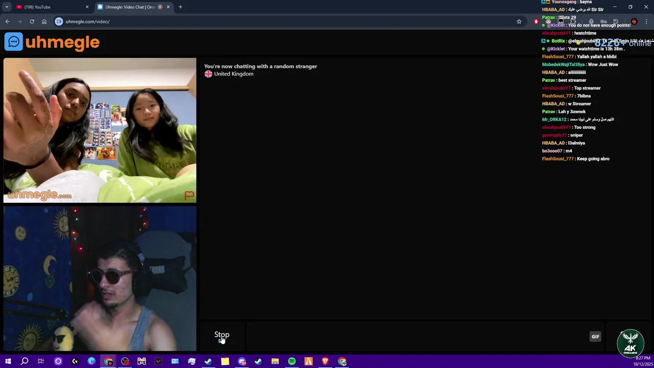
Task: Open the orange A taskbar icon
Action: click(x=309, y=361)
